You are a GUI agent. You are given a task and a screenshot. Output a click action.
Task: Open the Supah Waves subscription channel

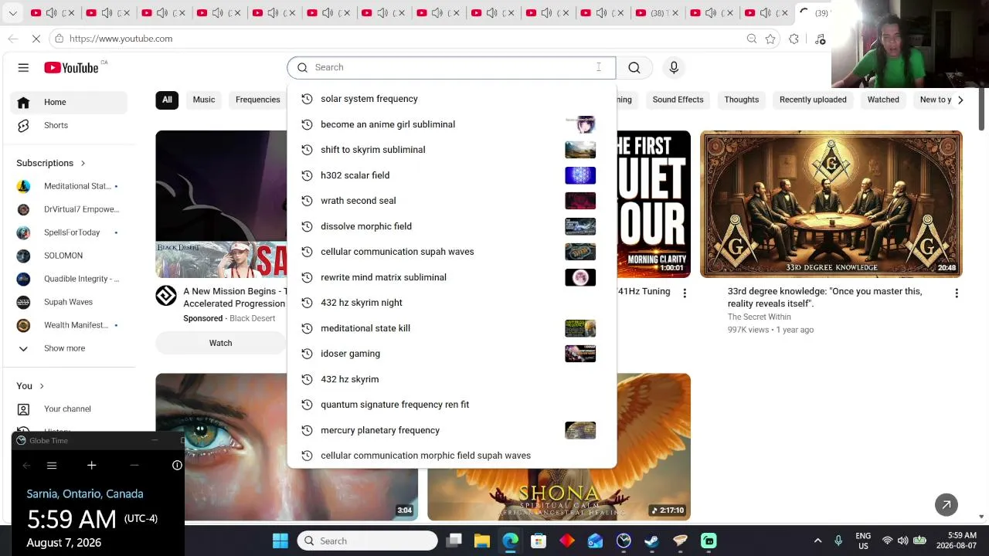point(69,302)
